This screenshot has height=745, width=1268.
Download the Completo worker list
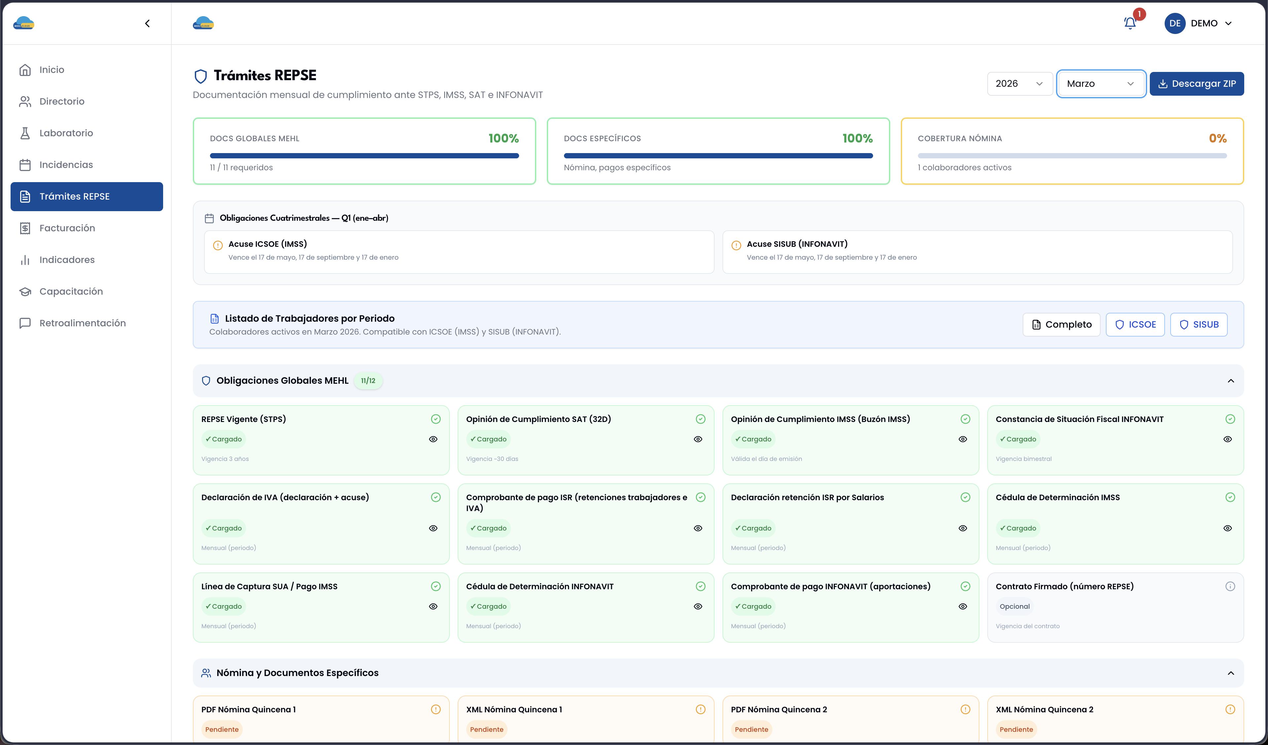coord(1061,324)
